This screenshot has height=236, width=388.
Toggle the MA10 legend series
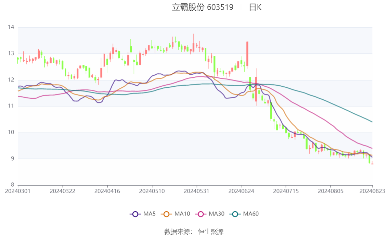tap(176, 214)
